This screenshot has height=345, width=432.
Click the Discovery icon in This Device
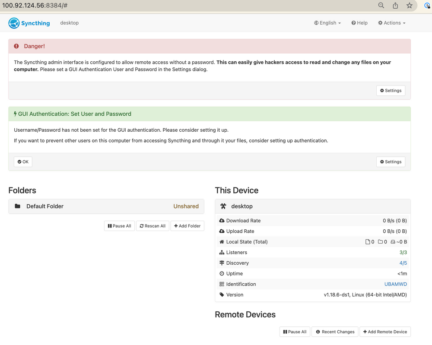pyautogui.click(x=222, y=263)
